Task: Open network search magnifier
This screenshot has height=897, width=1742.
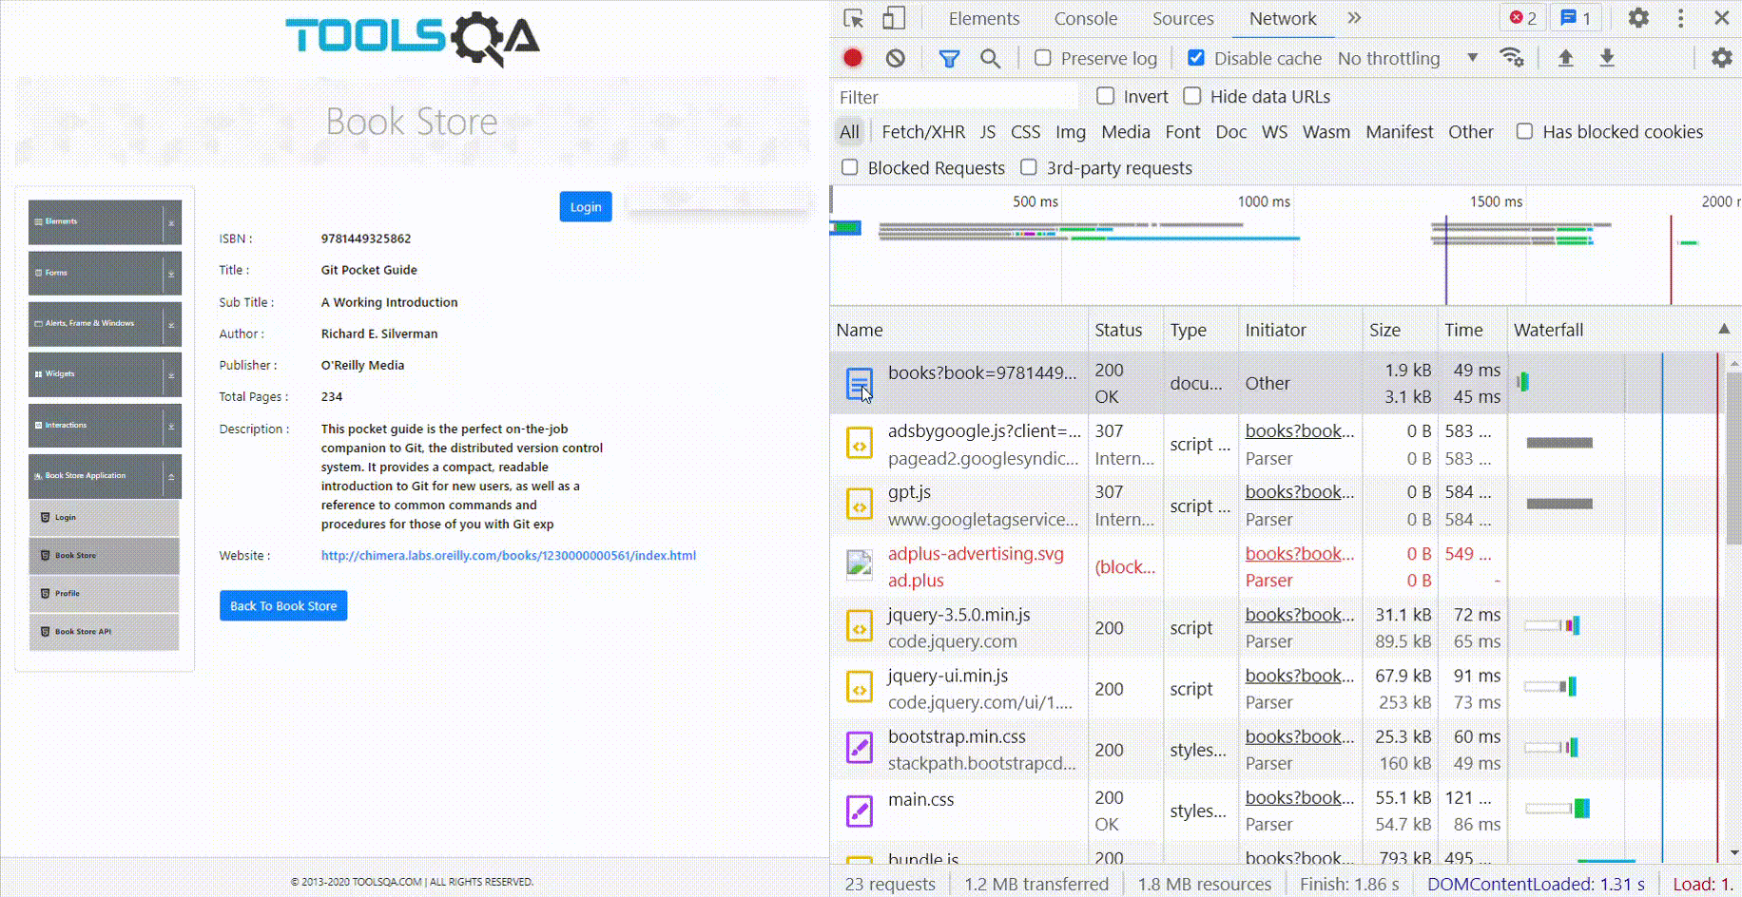Action: coord(990,58)
